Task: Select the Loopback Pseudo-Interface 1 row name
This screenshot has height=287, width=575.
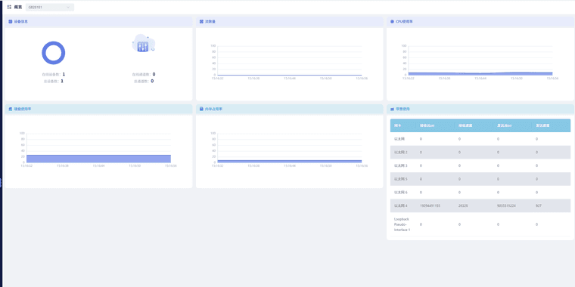Action: pos(402,224)
